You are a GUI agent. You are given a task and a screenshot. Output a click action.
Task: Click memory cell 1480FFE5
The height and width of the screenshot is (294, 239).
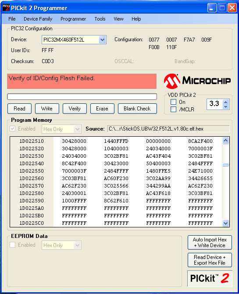[x=158, y=171]
